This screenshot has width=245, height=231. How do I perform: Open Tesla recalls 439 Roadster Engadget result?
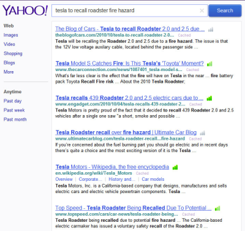click(x=129, y=98)
